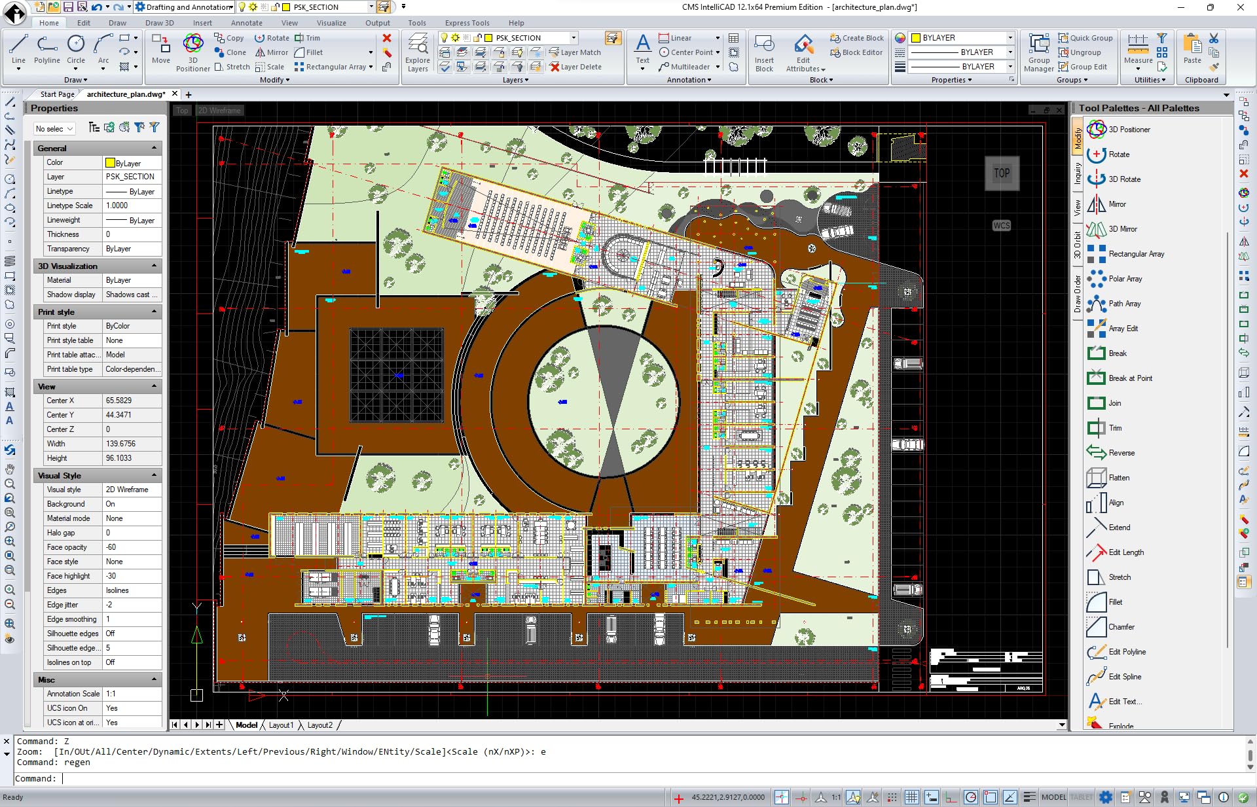1257x807 pixels.
Task: Select the Inquiry palette tab
Action: 1078,173
